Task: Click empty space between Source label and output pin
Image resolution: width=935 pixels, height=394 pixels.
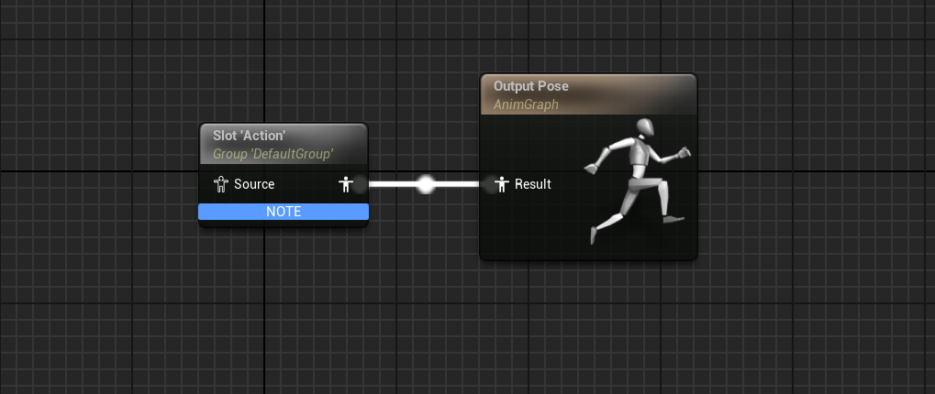Action: (307, 184)
